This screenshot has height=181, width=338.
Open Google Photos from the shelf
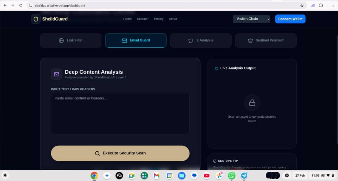click(x=219, y=176)
